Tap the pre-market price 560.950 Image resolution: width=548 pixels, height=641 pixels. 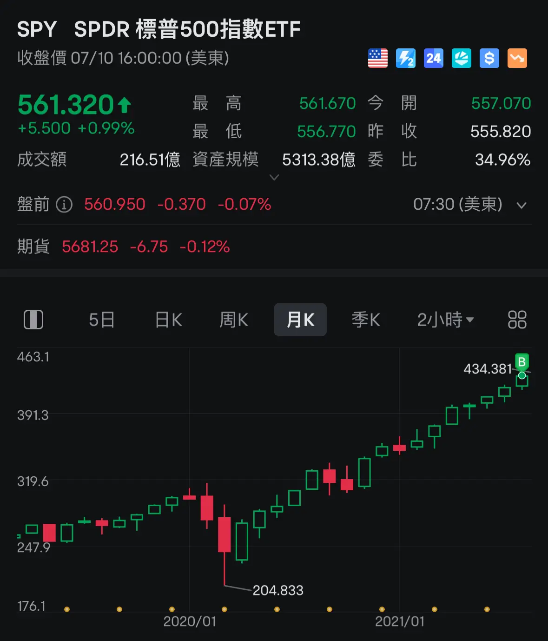coord(115,204)
